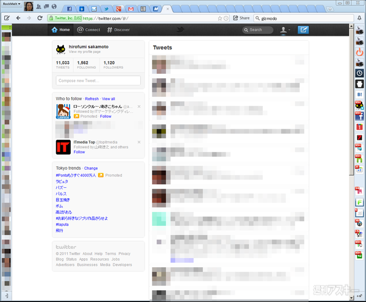Open the green F feed sidebar app
This screenshot has width=366, height=302.
[x=359, y=202]
